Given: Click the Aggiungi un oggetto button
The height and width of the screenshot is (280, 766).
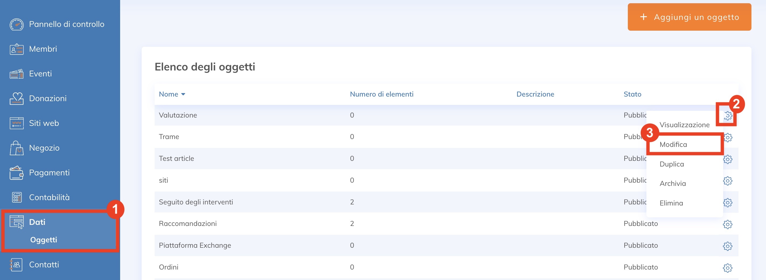Looking at the screenshot, I should 689,17.
